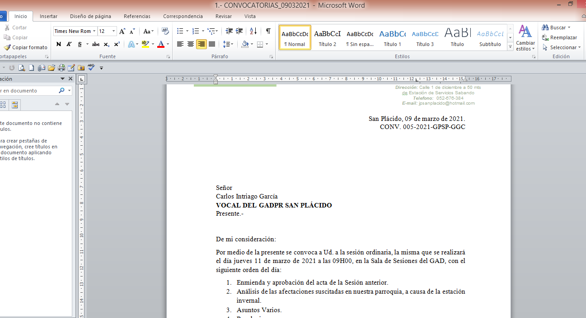Toggle italic (K) formatting
The width and height of the screenshot is (586, 318).
(x=69, y=44)
